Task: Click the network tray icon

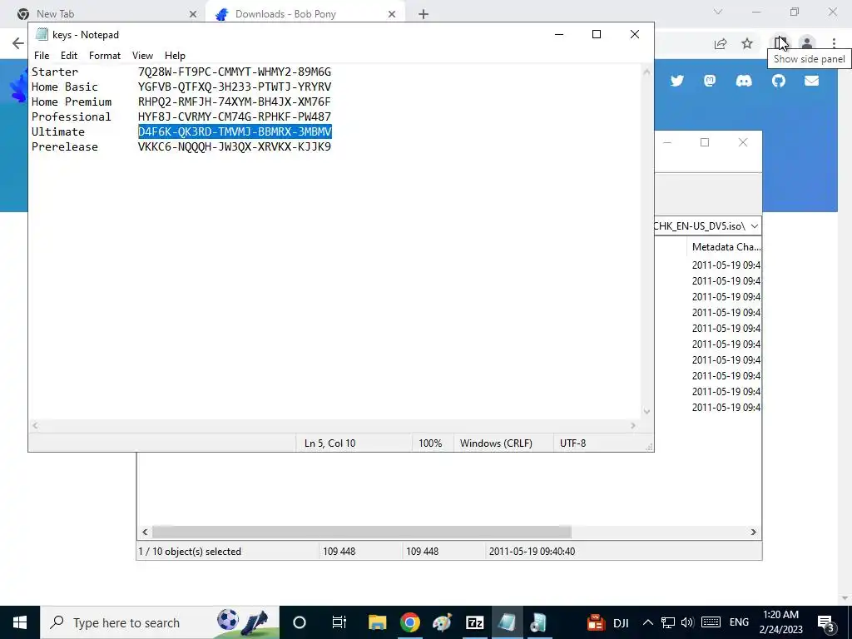Action: pos(668,622)
